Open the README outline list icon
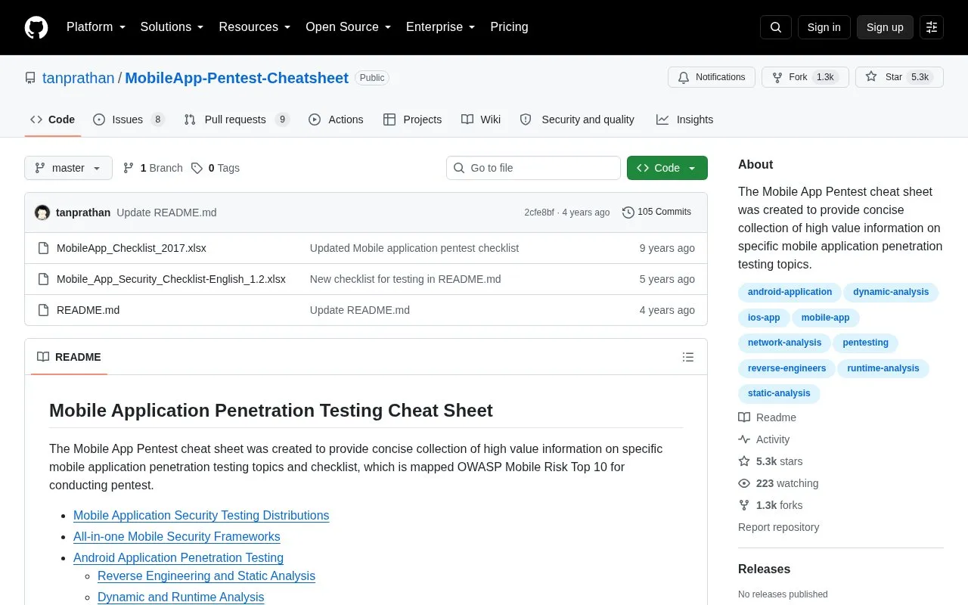Screen dimensions: 968x605 (x=688, y=357)
